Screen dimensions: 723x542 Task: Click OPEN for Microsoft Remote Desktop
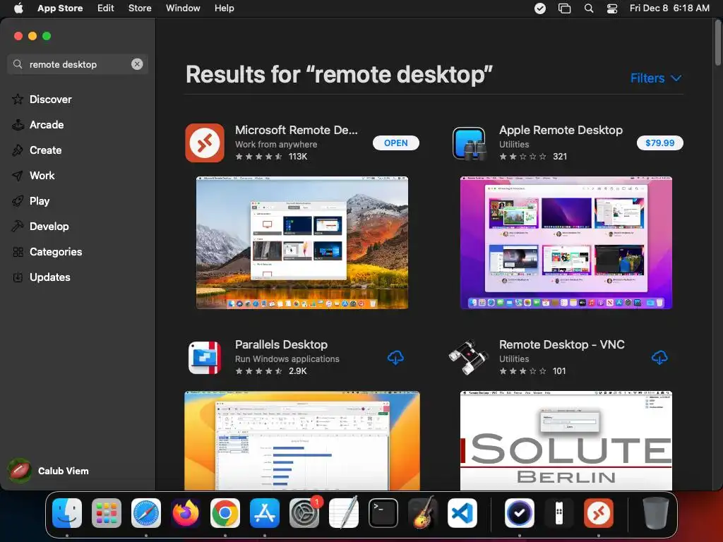[395, 143]
